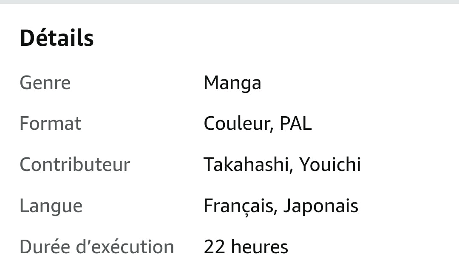Screen dimensions: 459x277
Task: Select the Manga genre value
Action: point(232,83)
